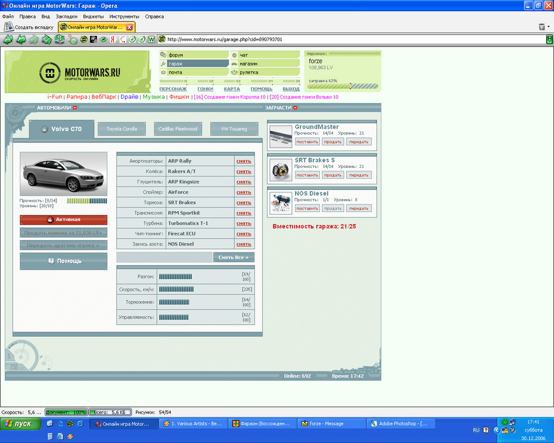This screenshot has height=443, width=554.
Task: Open the Закладки menu
Action: coord(67,16)
